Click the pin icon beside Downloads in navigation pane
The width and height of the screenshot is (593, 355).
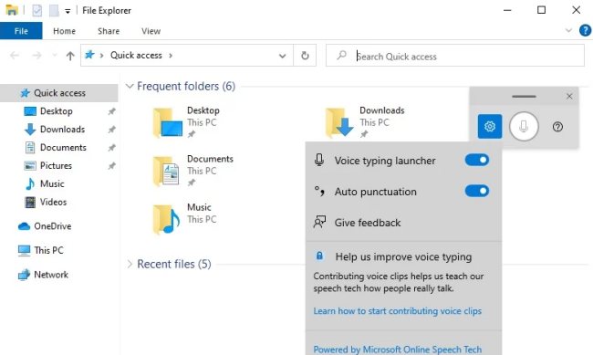111,130
